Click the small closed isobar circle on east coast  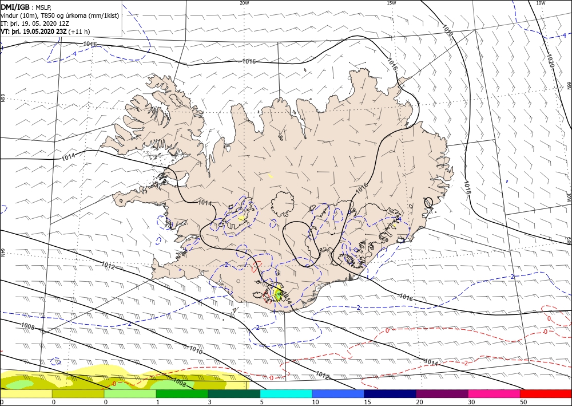pyautogui.click(x=428, y=202)
